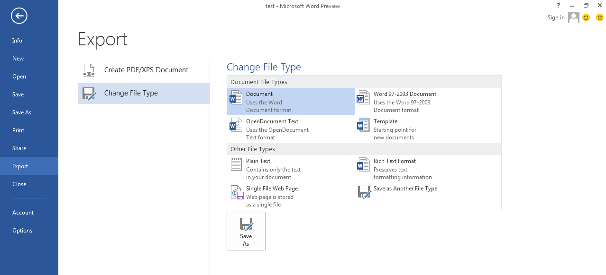Choose the Template file type icon
Image resolution: width=606 pixels, height=275 pixels.
pos(363,125)
